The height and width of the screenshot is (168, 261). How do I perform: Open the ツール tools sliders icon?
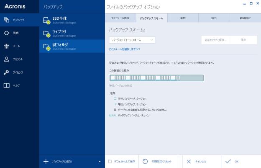point(7,46)
